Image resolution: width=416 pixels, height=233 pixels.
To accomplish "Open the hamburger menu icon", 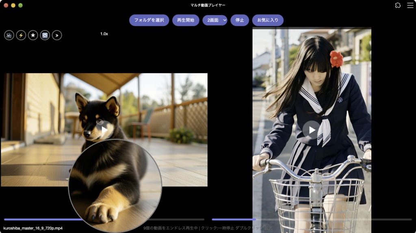I will coord(410,5).
